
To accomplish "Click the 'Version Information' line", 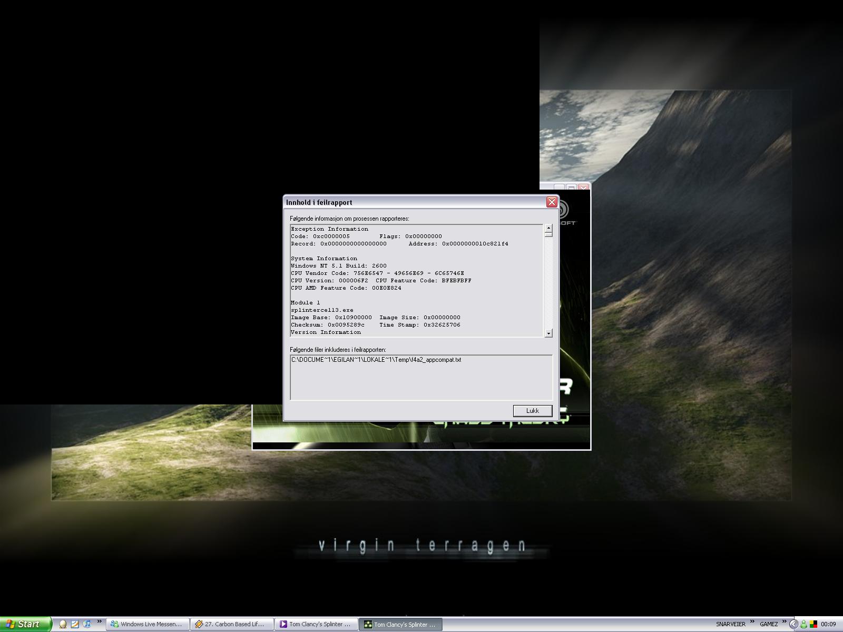I will click(326, 332).
